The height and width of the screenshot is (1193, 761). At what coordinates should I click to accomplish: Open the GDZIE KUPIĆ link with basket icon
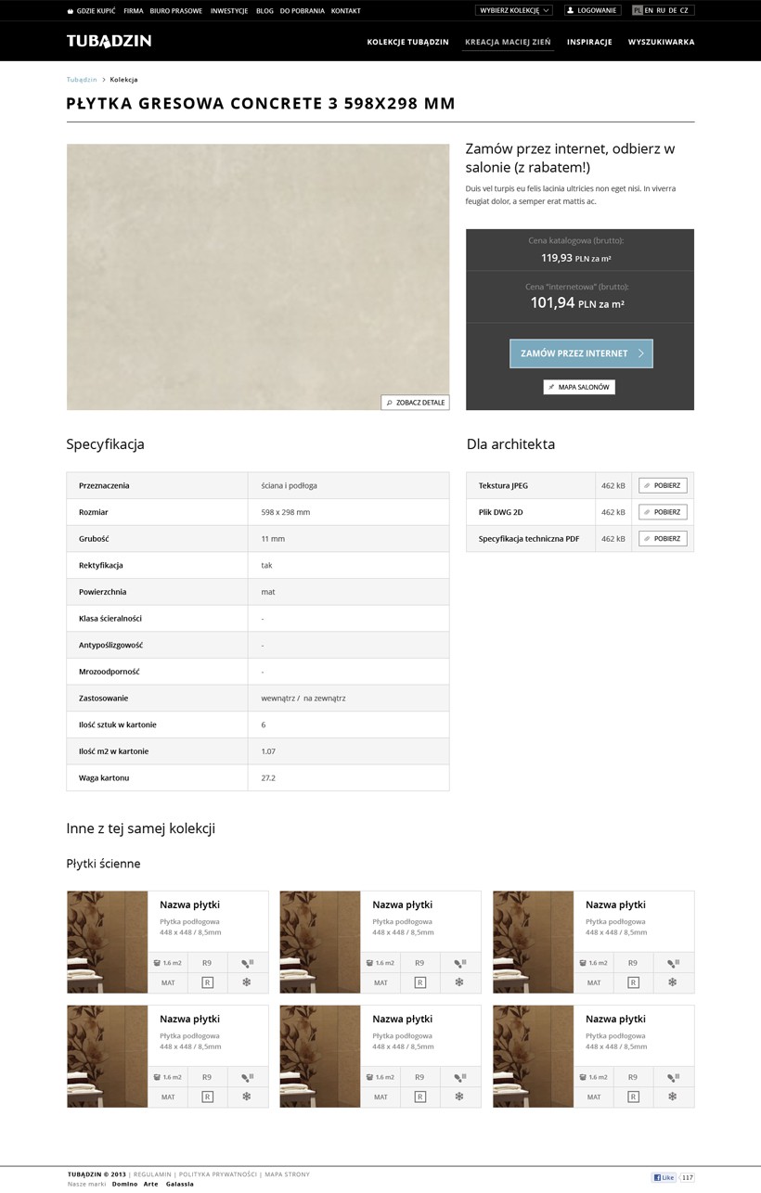point(91,10)
